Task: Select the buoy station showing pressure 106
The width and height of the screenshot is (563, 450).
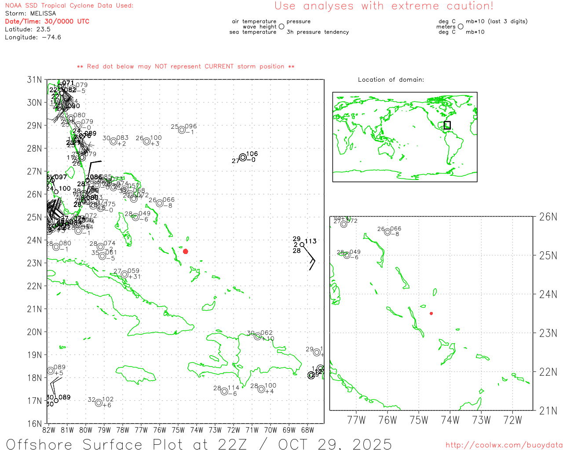Action: click(243, 157)
